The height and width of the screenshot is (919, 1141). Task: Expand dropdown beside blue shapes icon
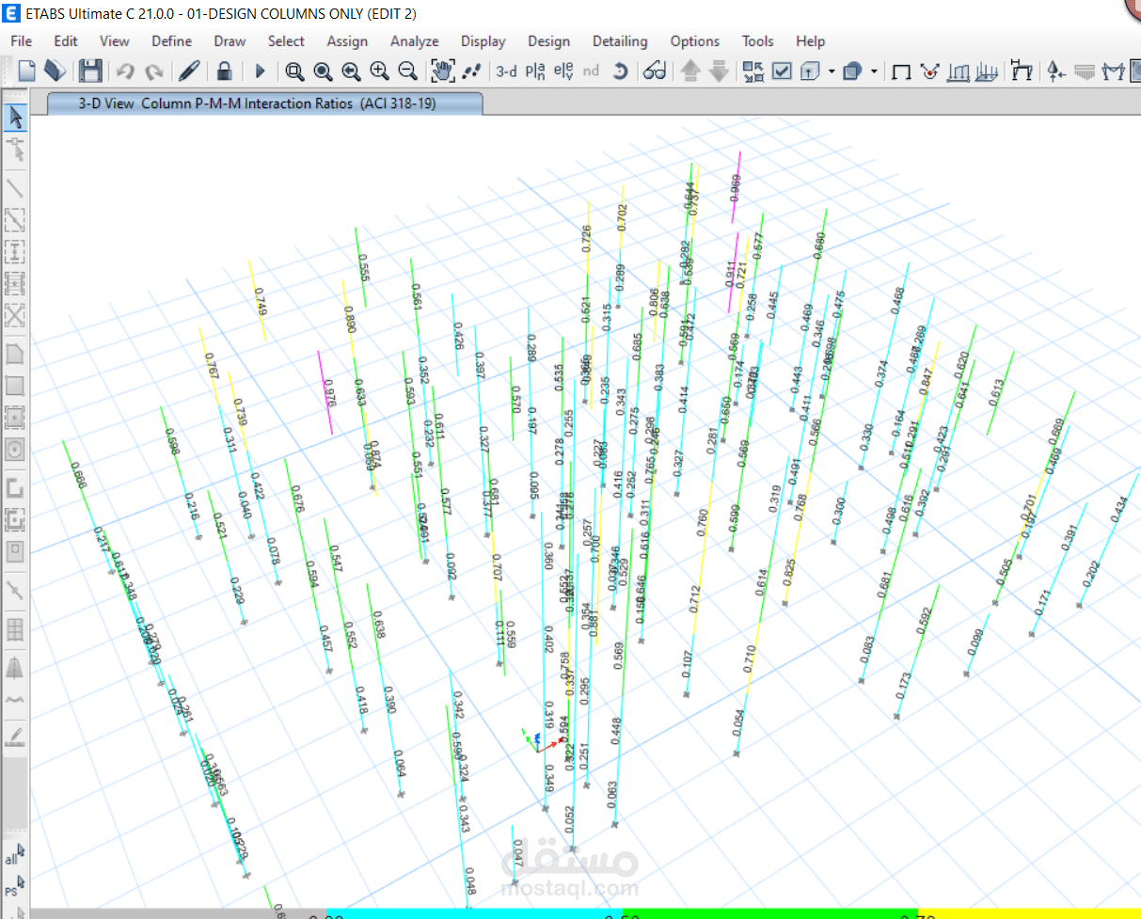pos(874,71)
